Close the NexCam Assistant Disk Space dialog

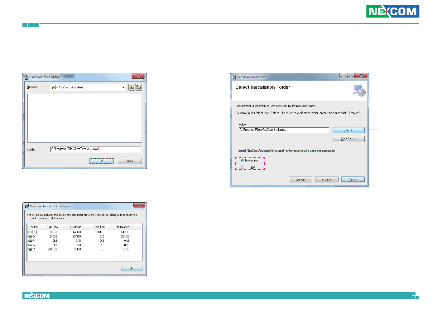point(139,205)
